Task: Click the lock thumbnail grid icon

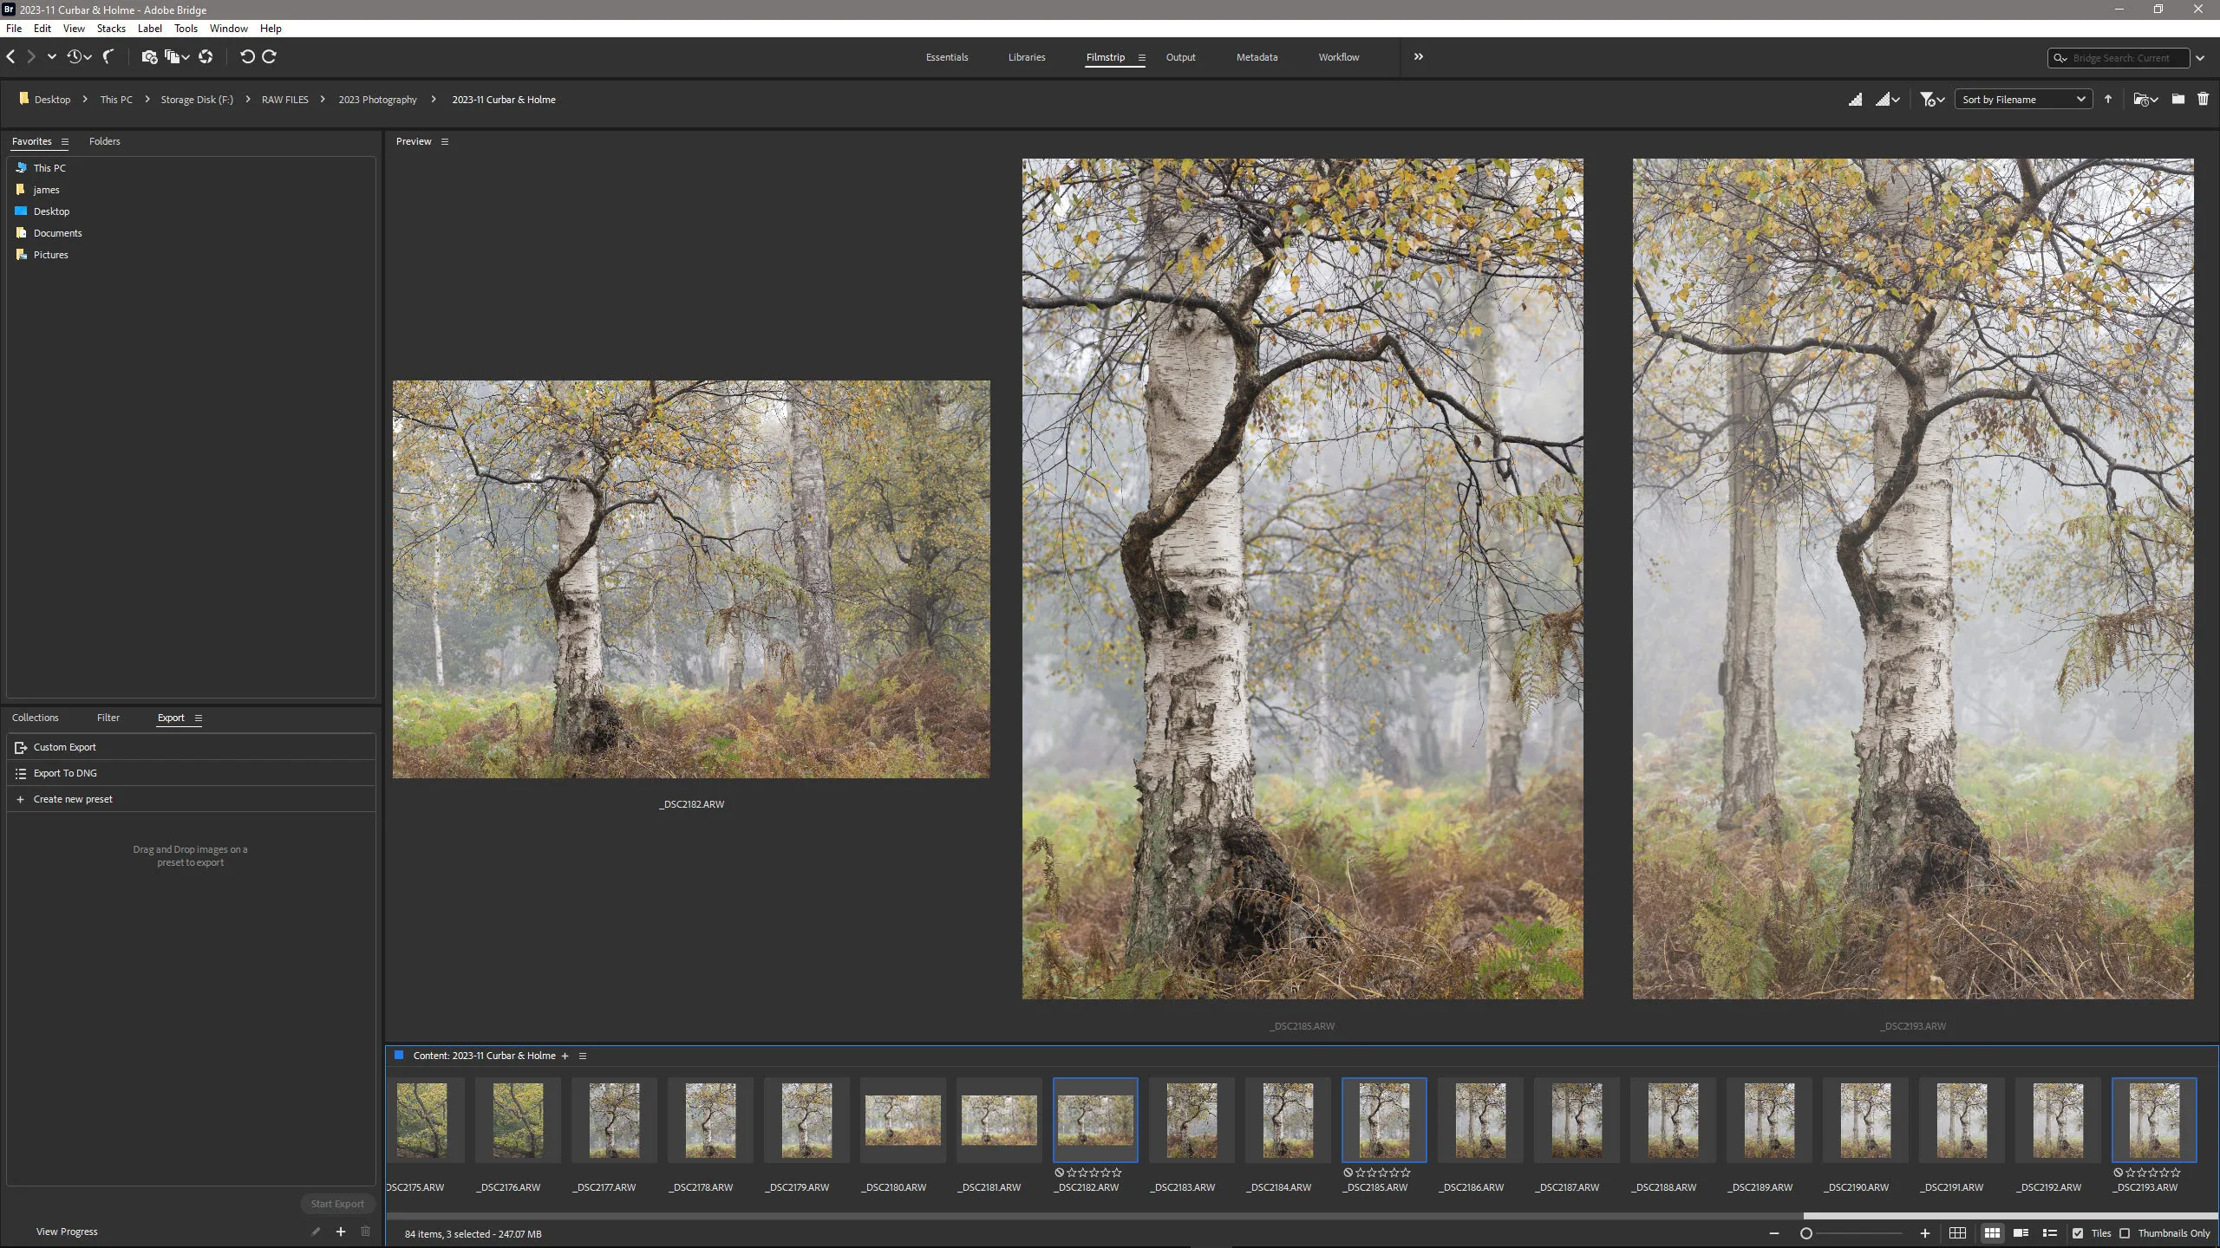Action: pos(1957,1233)
